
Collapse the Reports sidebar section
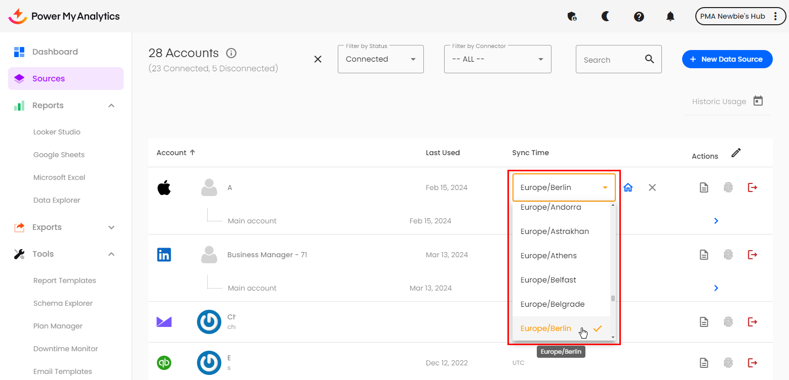tap(111, 106)
